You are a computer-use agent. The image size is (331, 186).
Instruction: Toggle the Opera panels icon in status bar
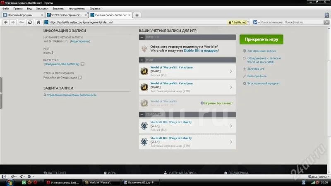[x=4, y=176]
